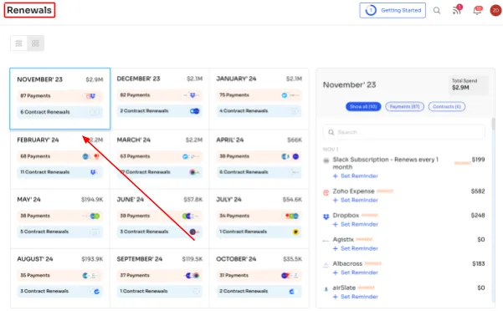The image size is (503, 311).
Task: Open 38 Payments in April '24
Action: (259, 156)
